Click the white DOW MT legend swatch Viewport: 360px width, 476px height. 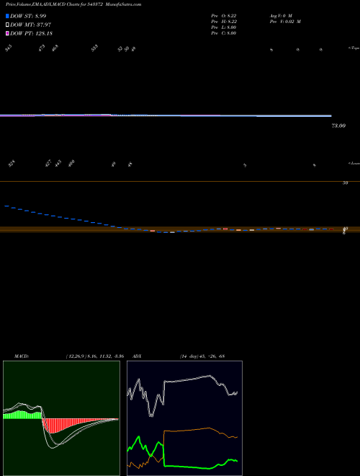(8, 25)
